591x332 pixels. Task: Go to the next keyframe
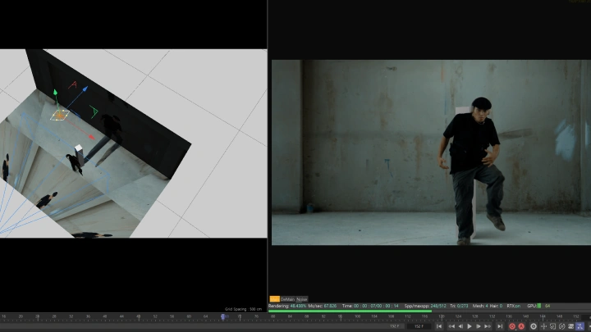488,326
